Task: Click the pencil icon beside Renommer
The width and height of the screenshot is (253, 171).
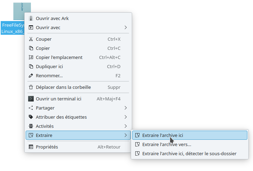Action: [x=31, y=76]
